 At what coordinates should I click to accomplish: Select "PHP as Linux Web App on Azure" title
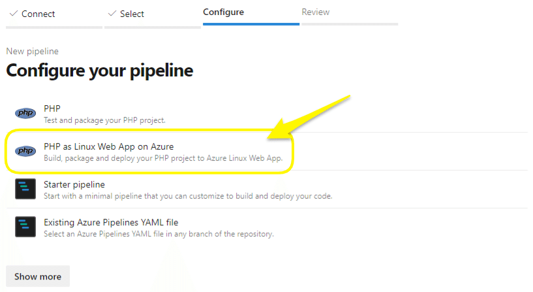pyautogui.click(x=108, y=146)
